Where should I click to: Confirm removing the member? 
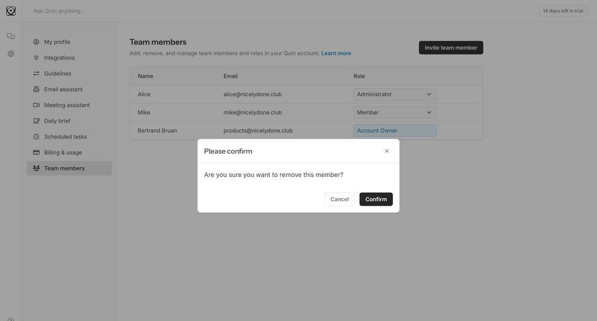(375, 200)
